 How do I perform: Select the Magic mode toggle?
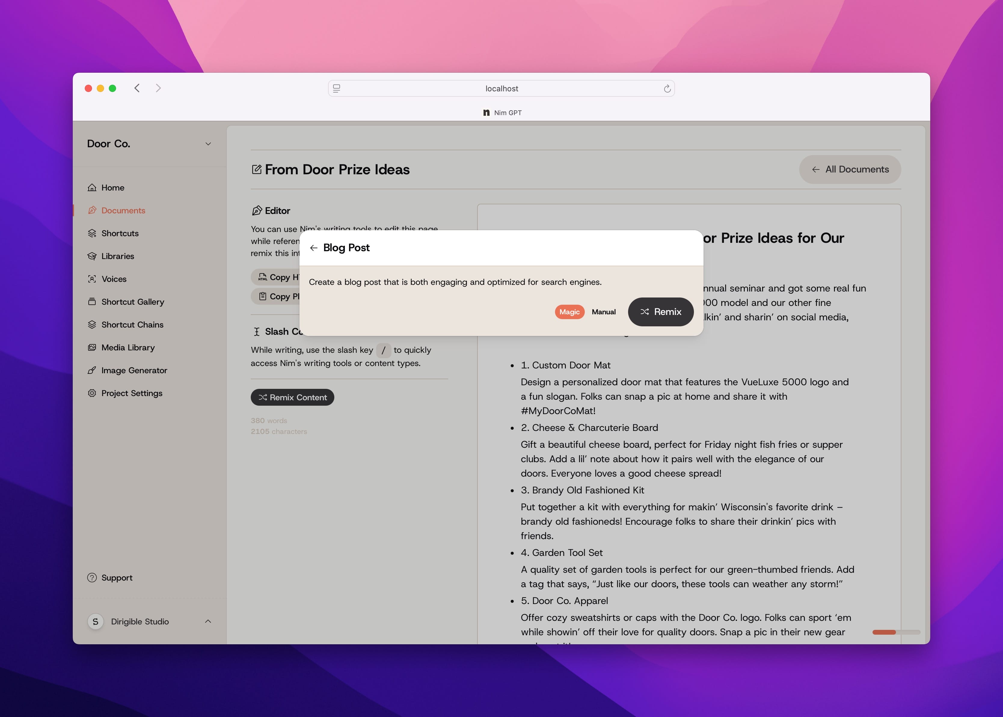click(x=569, y=312)
